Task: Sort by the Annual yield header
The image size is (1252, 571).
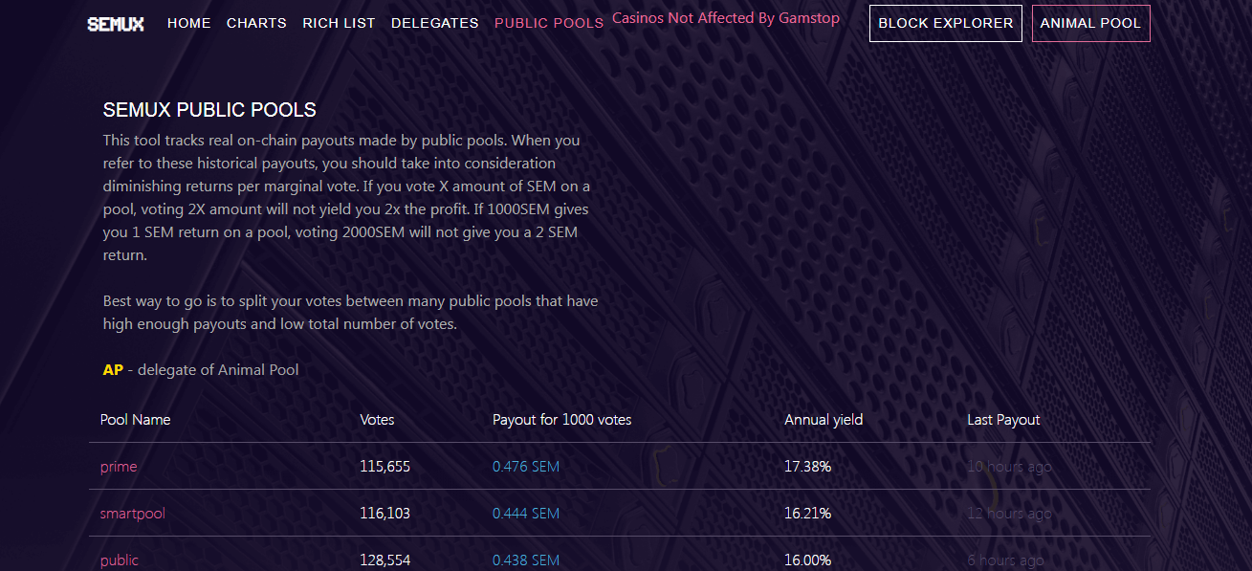Action: (x=824, y=420)
